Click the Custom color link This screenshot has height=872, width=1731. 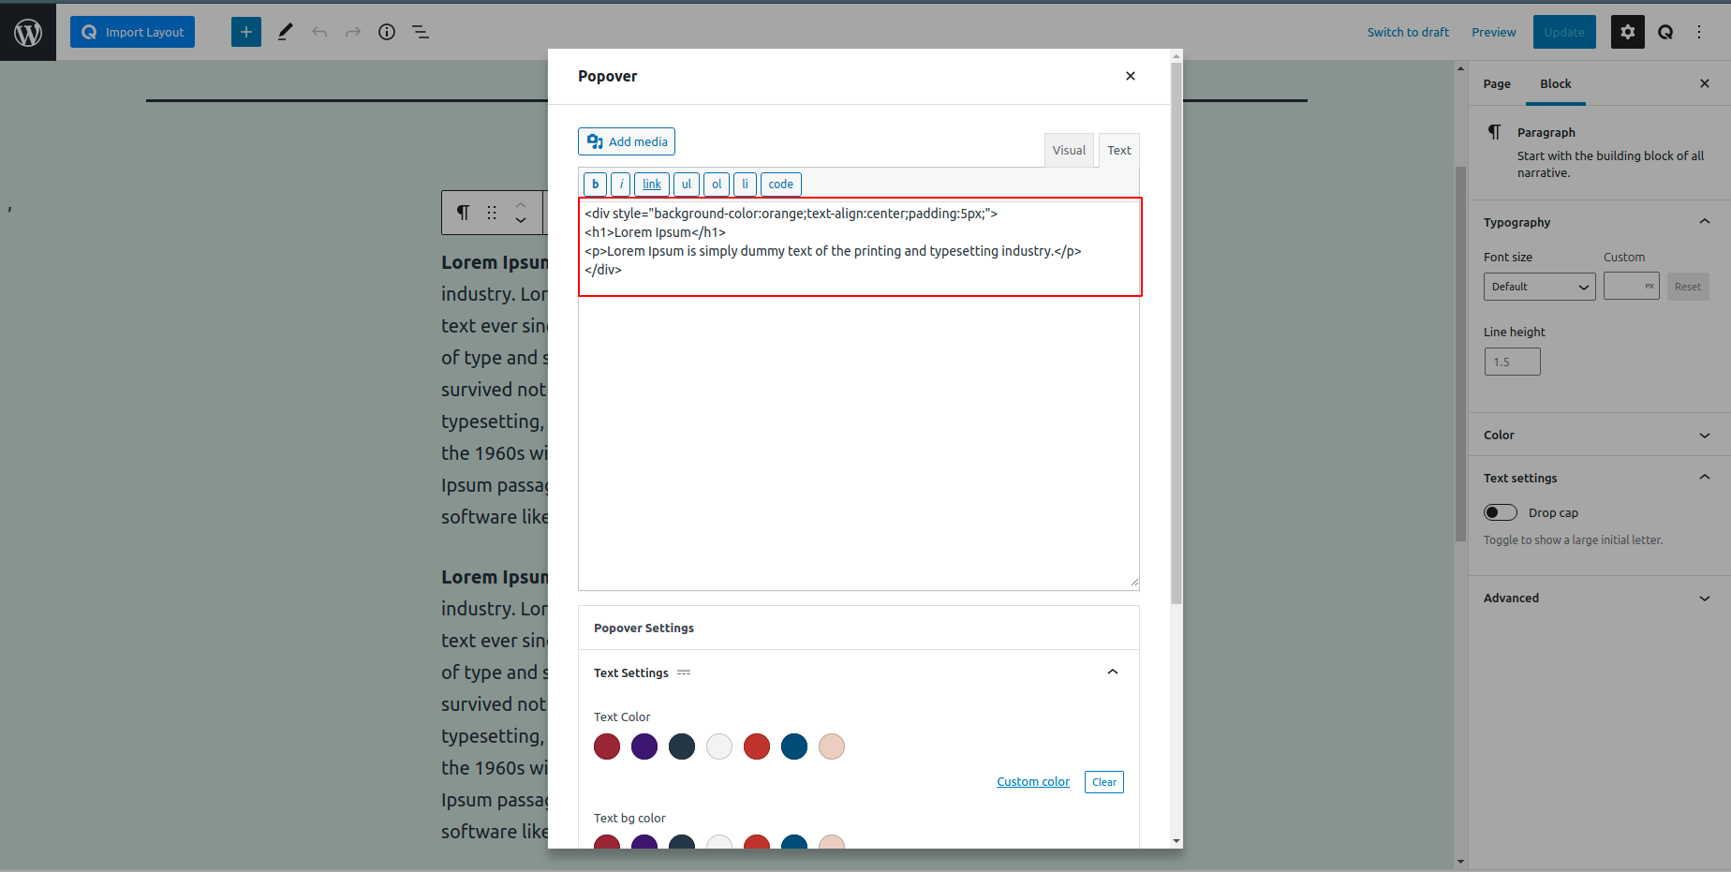(x=1033, y=782)
